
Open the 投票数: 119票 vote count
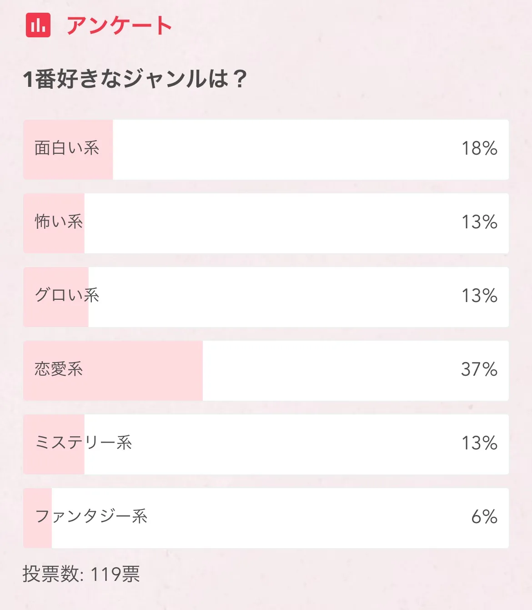[81, 575]
